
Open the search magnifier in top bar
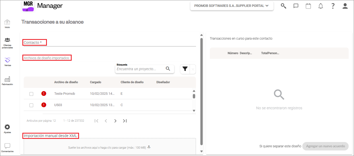pos(283,6)
